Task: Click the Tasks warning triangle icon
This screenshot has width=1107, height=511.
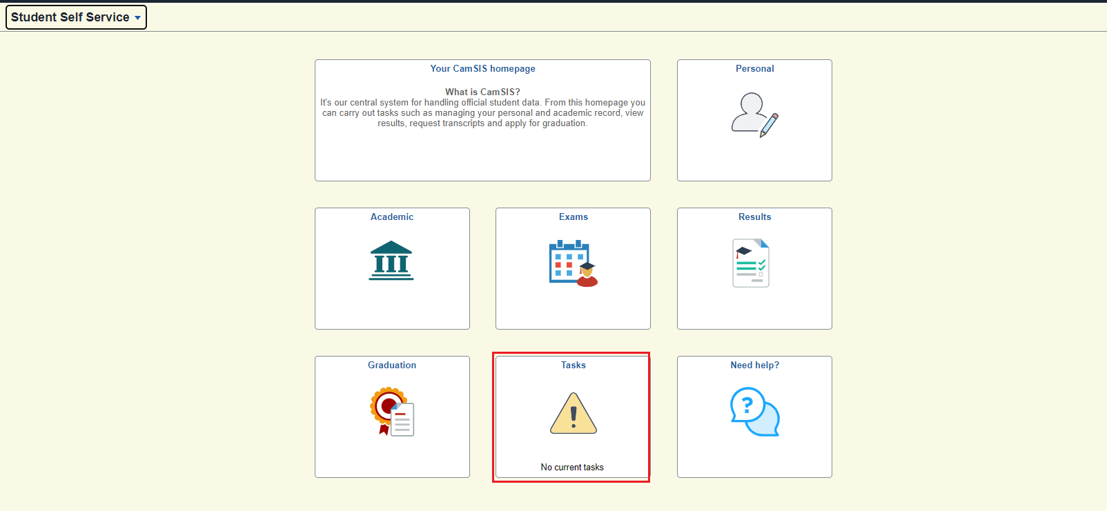Action: 574,413
